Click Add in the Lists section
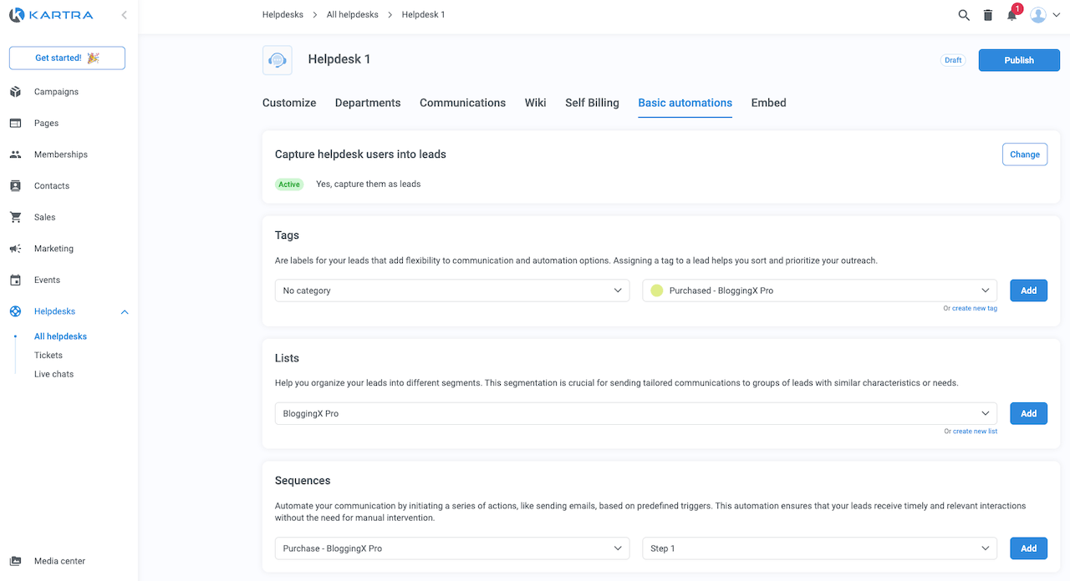Screen dimensions: 1070x581 point(1029,413)
